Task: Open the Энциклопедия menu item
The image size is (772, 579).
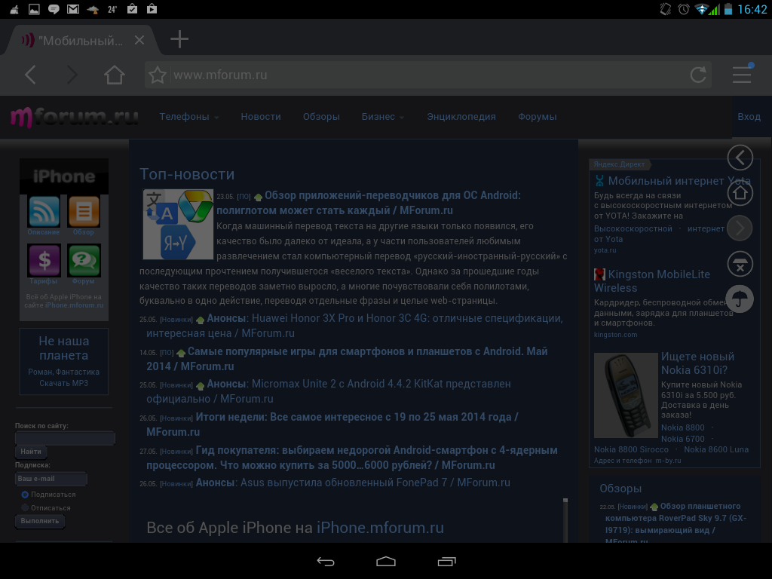Action: (x=461, y=117)
